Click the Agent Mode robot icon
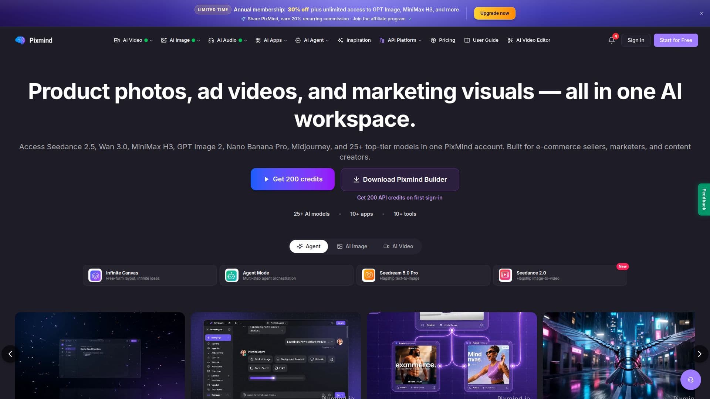This screenshot has width=710, height=399. (232, 275)
